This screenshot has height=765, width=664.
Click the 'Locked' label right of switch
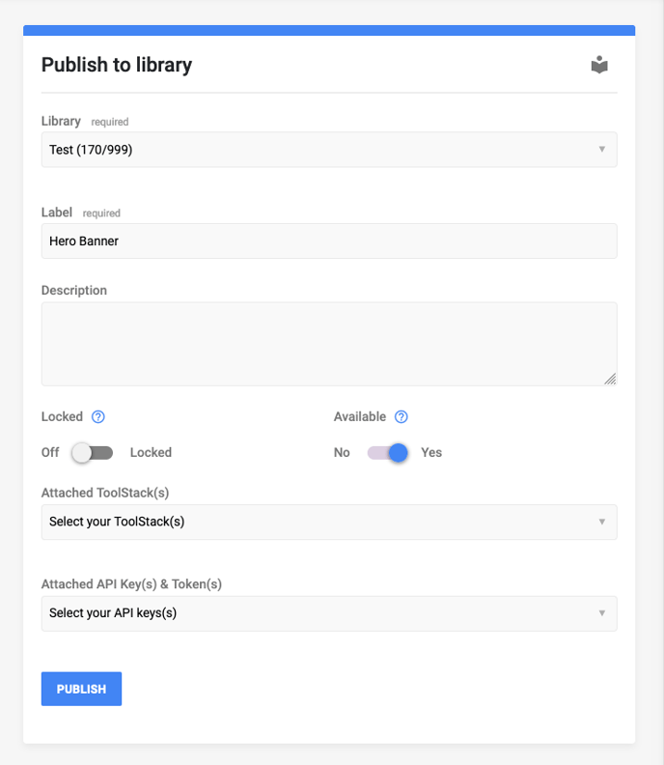point(151,453)
